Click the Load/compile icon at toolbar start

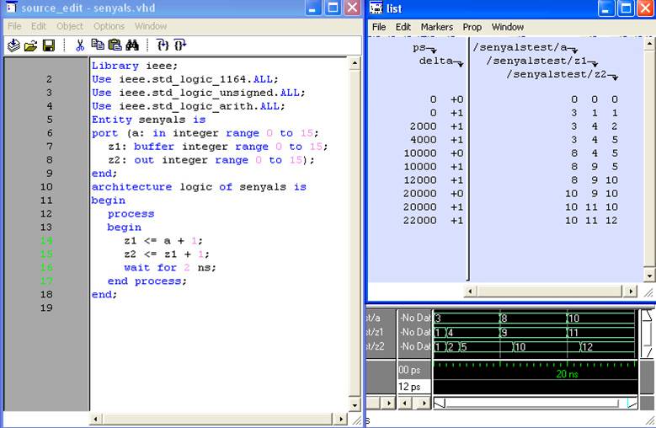pyautogui.click(x=13, y=45)
